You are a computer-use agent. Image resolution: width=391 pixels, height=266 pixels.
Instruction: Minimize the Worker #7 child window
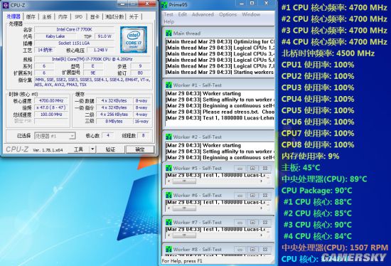240,223
